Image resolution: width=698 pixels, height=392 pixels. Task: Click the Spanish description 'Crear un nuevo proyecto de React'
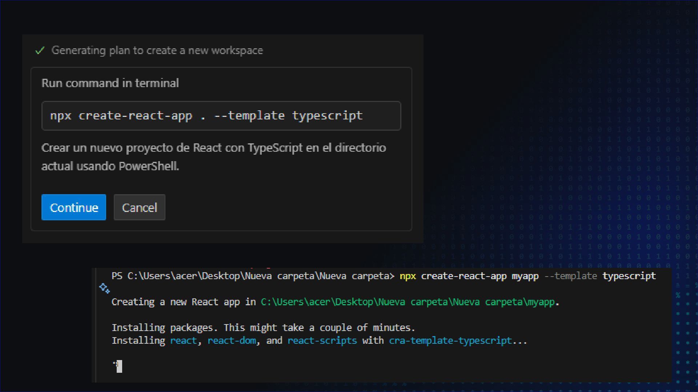214,157
